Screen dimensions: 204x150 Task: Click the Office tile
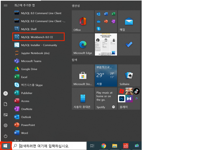pos(83,21)
